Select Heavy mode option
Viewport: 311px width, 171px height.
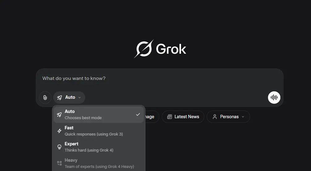pos(99,163)
